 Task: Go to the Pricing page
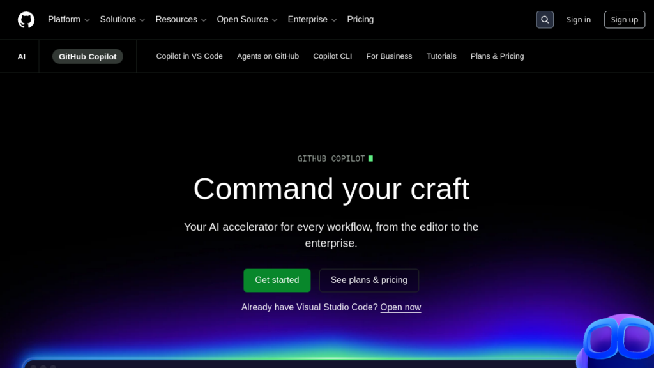click(x=360, y=20)
